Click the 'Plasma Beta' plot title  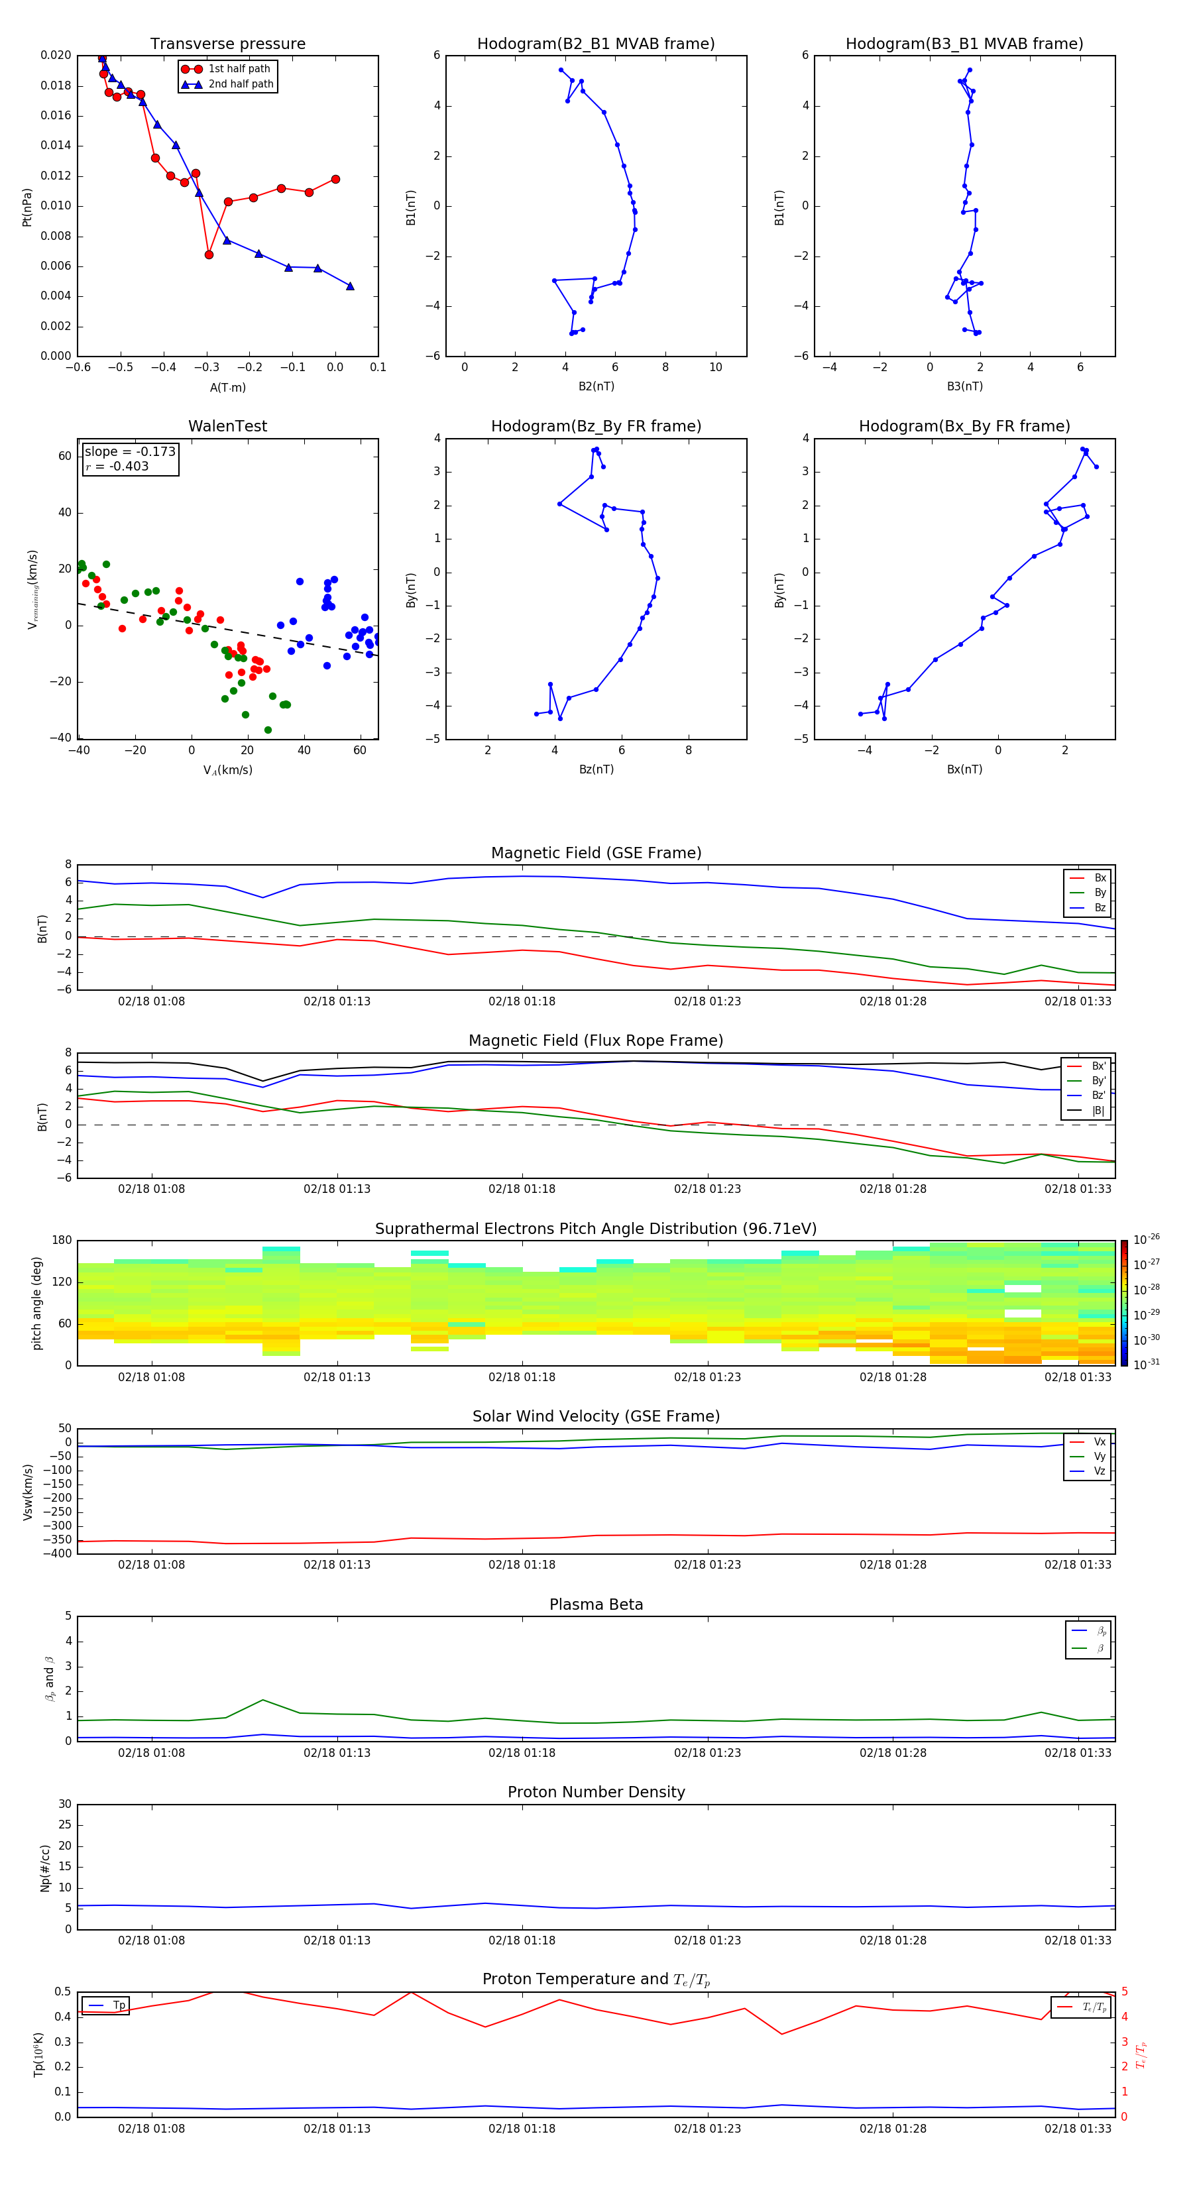pos(596,1604)
